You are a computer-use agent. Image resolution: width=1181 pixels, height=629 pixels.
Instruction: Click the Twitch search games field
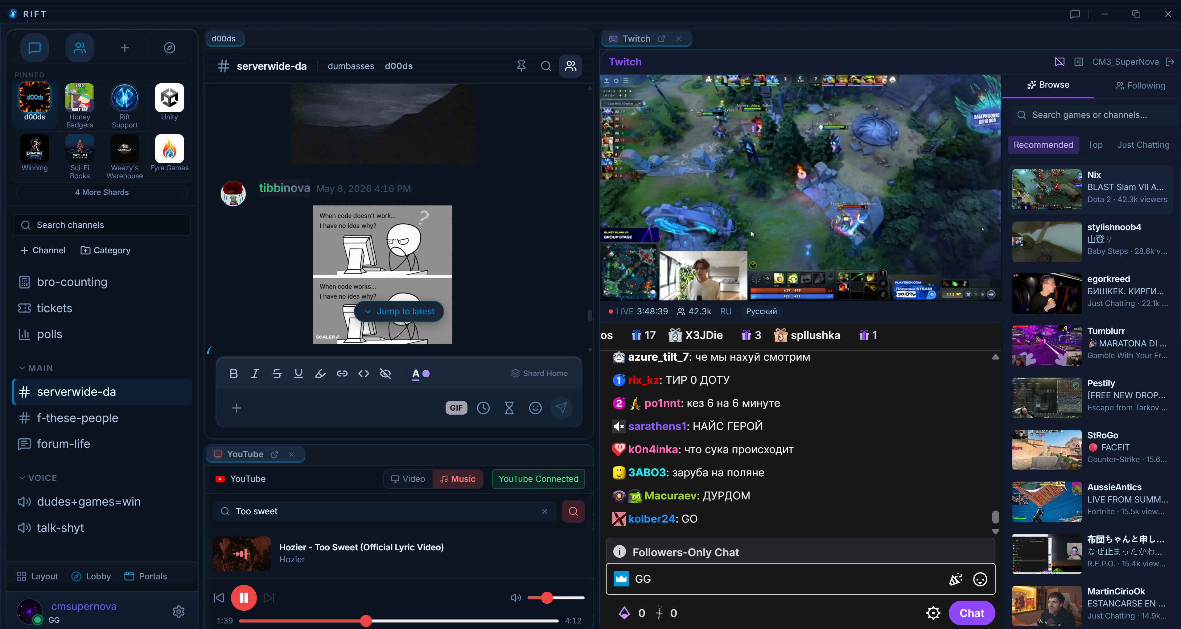pos(1094,115)
